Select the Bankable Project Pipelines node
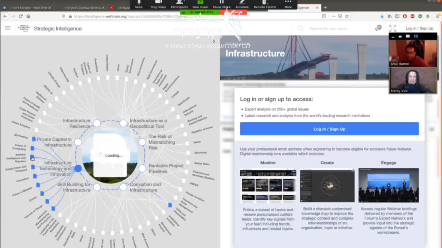This screenshot has height=248, width=442. (x=142, y=168)
